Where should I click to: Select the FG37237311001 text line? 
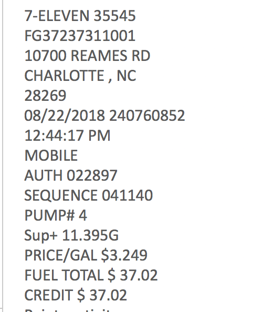click(80, 36)
